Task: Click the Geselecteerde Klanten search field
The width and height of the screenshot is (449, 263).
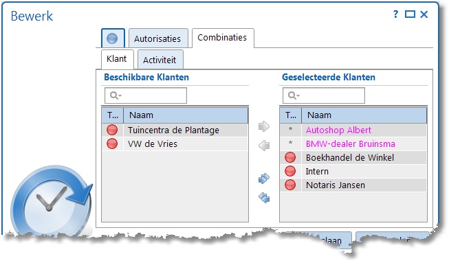Action: [x=324, y=95]
